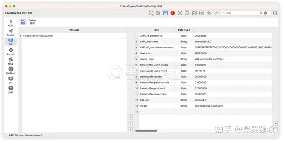Select AAPL00,override-no-connect key cell
This screenshot has height=141, width=282.
[x=156, y=48]
